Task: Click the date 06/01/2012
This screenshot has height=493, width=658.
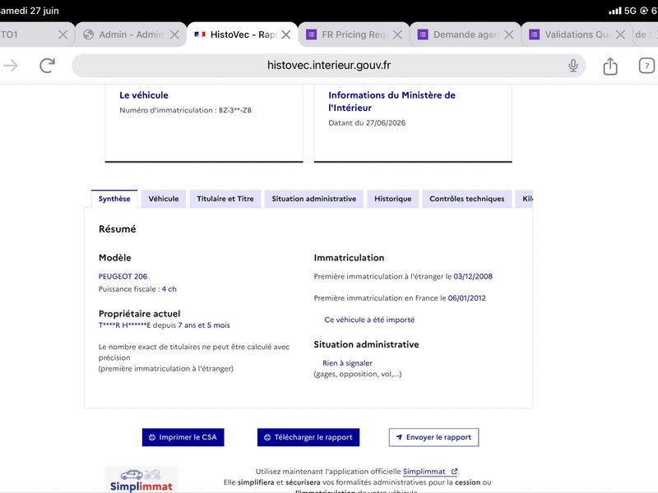Action: 466,298
